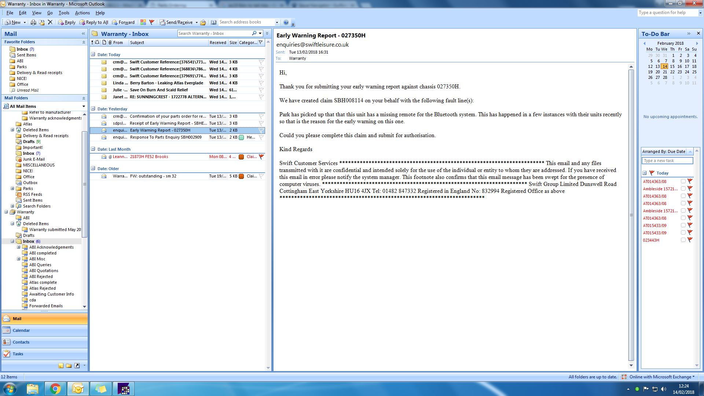Open the Categorize color grid icon

143,22
